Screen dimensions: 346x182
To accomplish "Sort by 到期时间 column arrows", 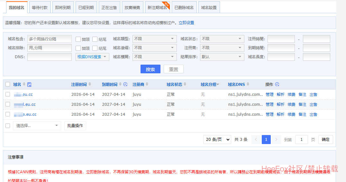I will click(x=120, y=84).
